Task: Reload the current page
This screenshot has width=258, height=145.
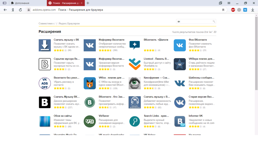Action: coord(20,10)
